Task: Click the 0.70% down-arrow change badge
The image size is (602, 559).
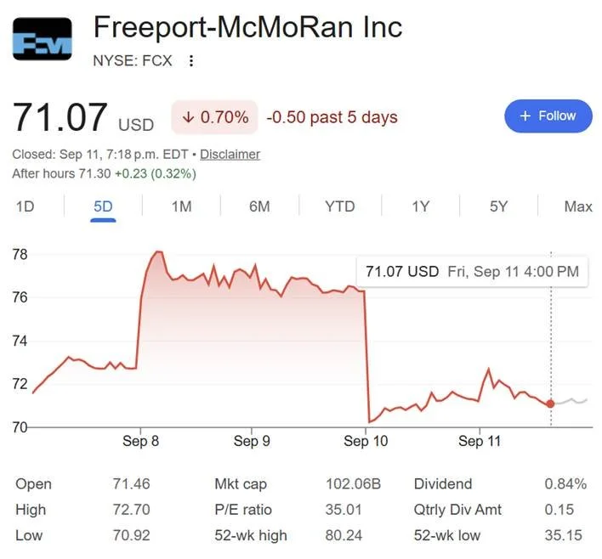Action: click(214, 117)
